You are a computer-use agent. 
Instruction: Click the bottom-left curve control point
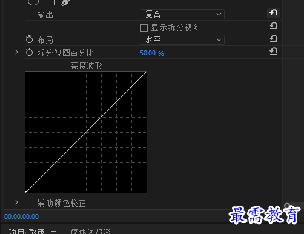tap(26, 192)
